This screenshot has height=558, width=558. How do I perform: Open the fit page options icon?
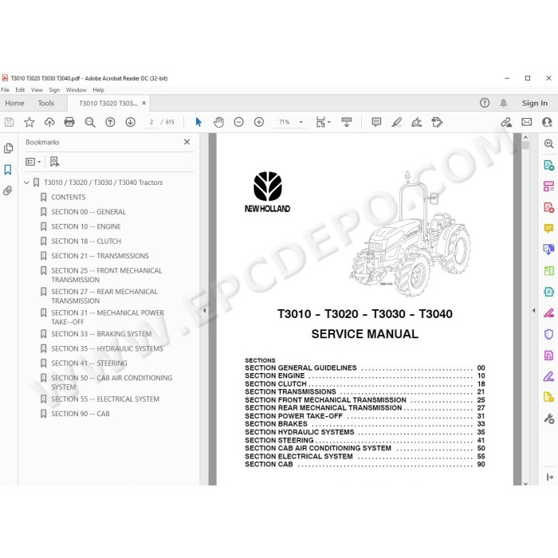click(x=323, y=122)
